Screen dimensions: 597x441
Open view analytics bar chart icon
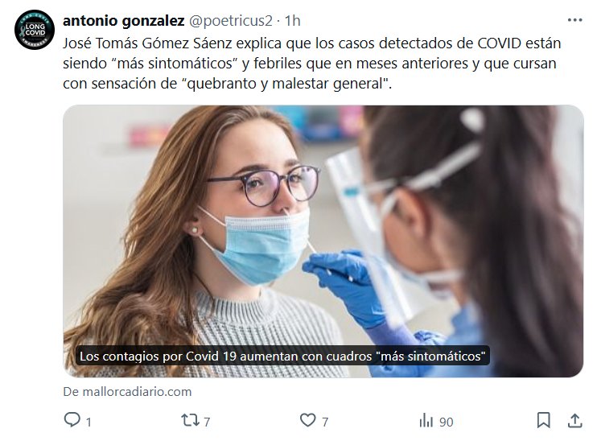pos(426,421)
